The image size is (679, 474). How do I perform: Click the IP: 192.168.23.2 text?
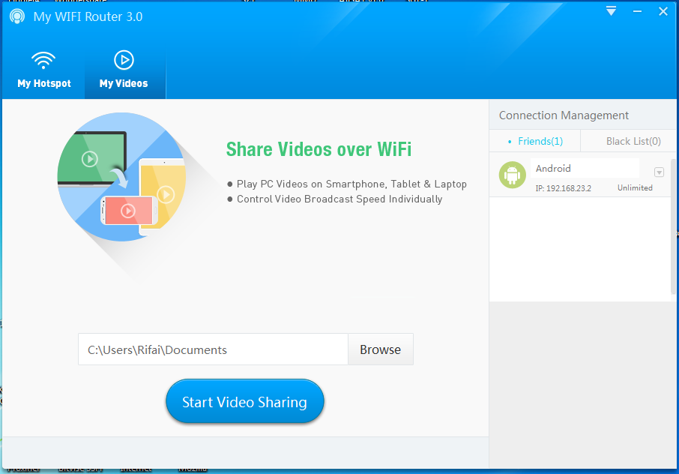click(x=563, y=188)
